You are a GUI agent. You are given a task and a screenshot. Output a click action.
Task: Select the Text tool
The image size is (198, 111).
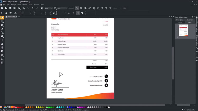(2, 40)
